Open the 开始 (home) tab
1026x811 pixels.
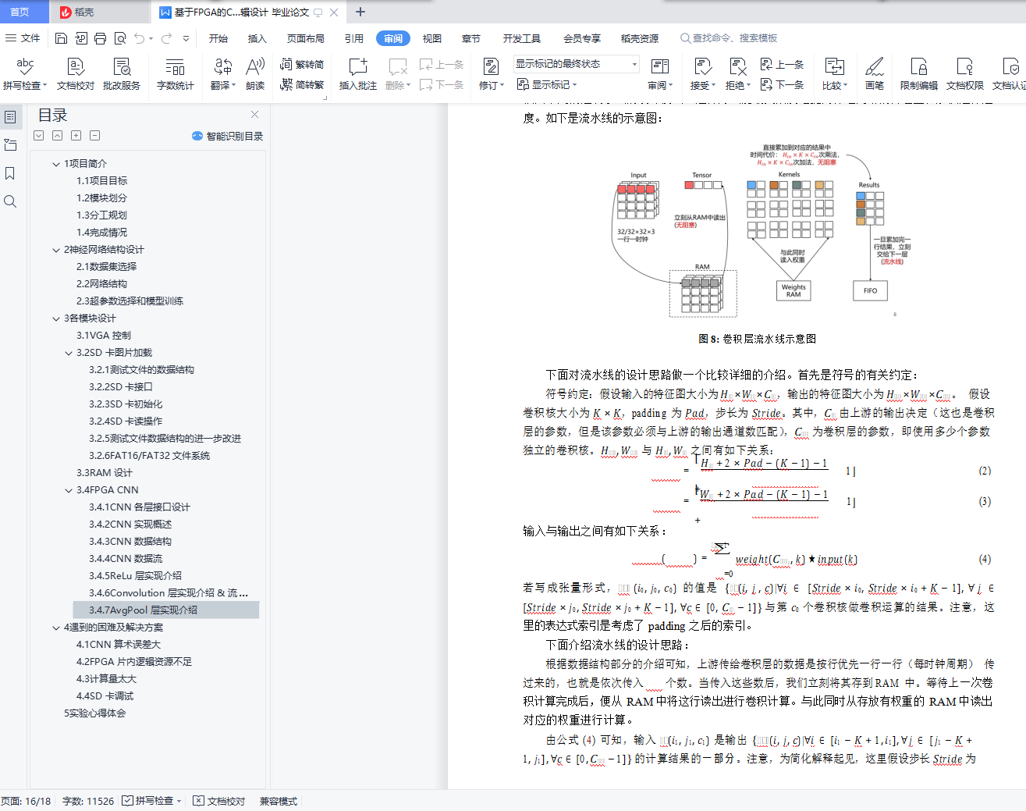pyautogui.click(x=218, y=38)
